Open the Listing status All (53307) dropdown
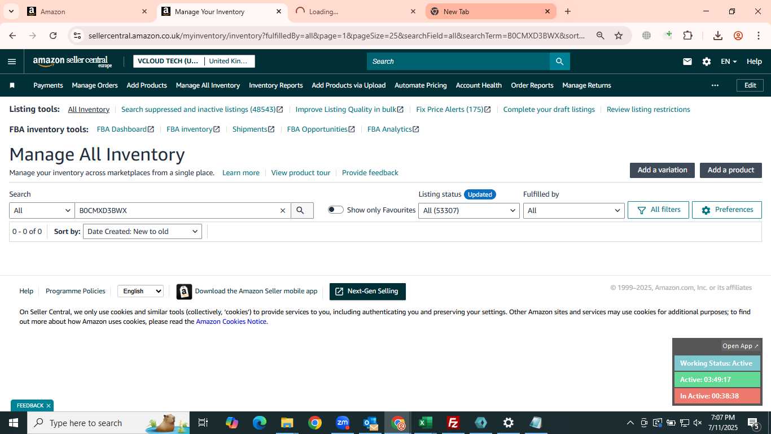The image size is (771, 434). tap(468, 210)
